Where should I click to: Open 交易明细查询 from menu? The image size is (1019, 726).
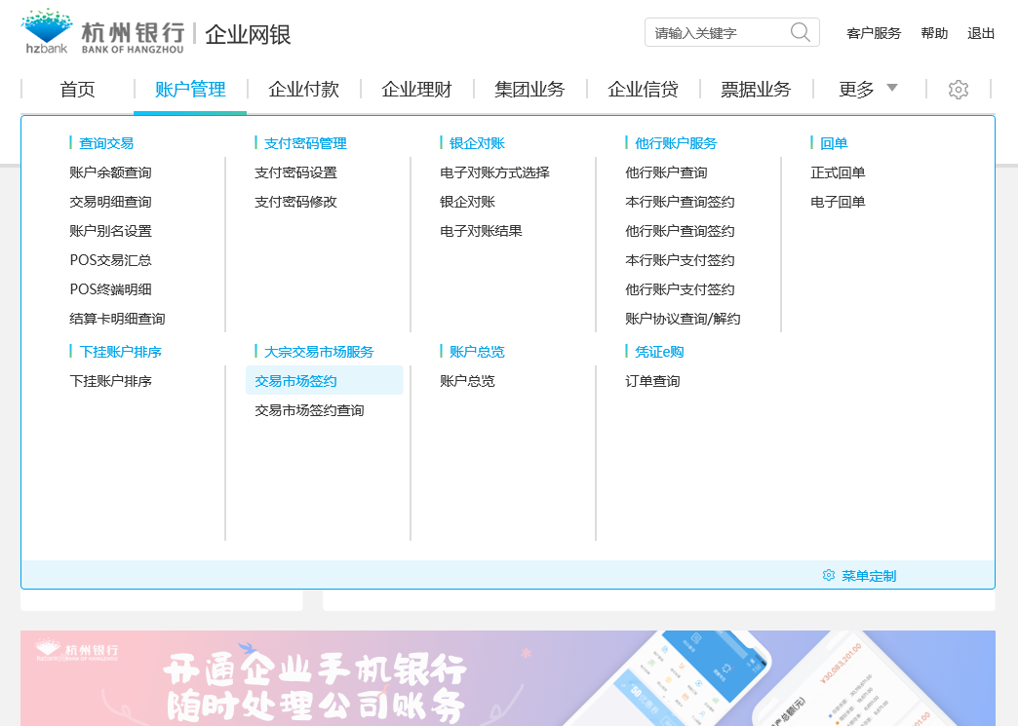pyautogui.click(x=110, y=202)
